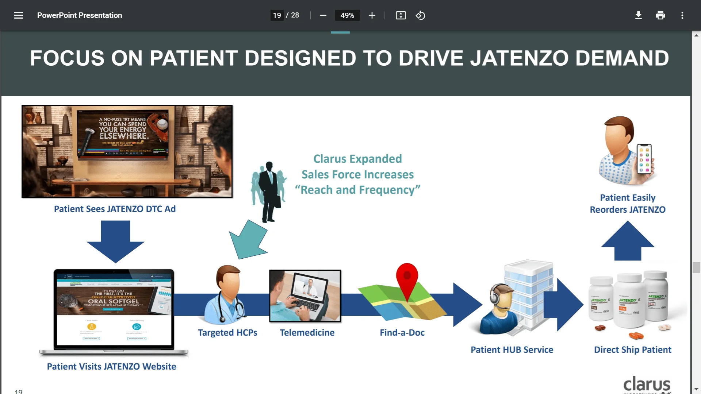
Task: Click the scrollbar up arrow
Action: point(696,35)
